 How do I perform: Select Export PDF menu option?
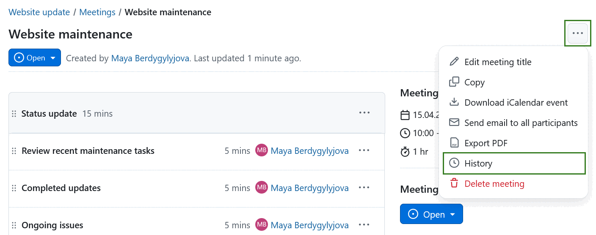486,143
